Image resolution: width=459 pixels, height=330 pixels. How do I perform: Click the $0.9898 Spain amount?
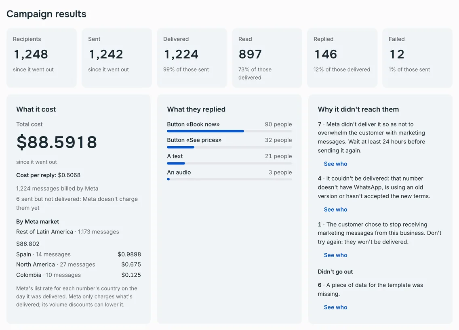(x=129, y=254)
